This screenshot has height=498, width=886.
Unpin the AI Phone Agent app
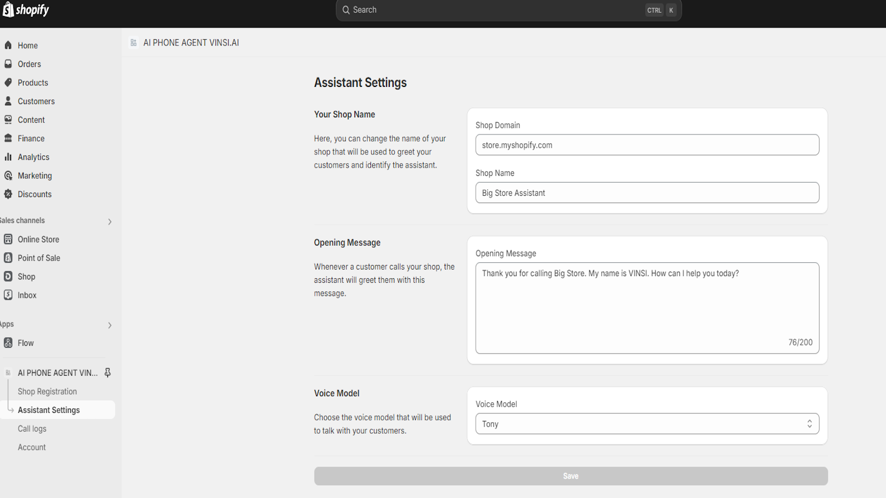point(108,372)
